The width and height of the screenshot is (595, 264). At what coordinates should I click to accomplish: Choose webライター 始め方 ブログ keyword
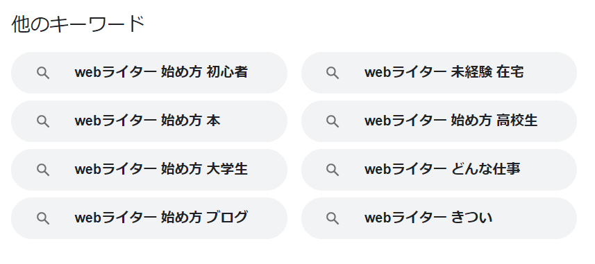point(161,218)
